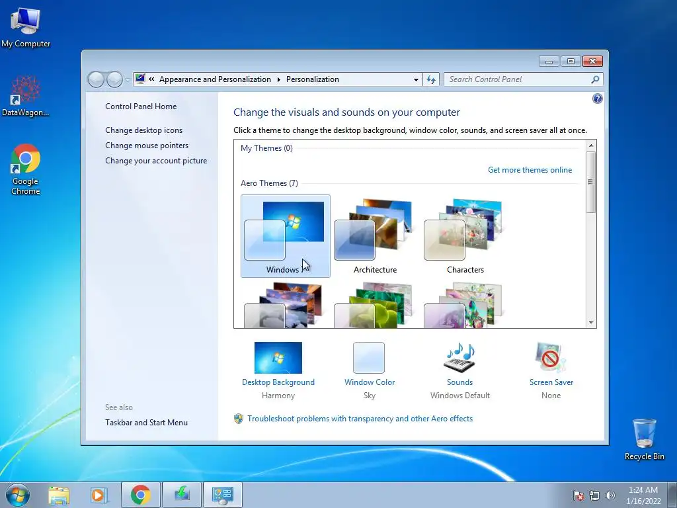The width and height of the screenshot is (677, 508).
Task: Click the theme list scroll down arrow
Action: click(591, 323)
